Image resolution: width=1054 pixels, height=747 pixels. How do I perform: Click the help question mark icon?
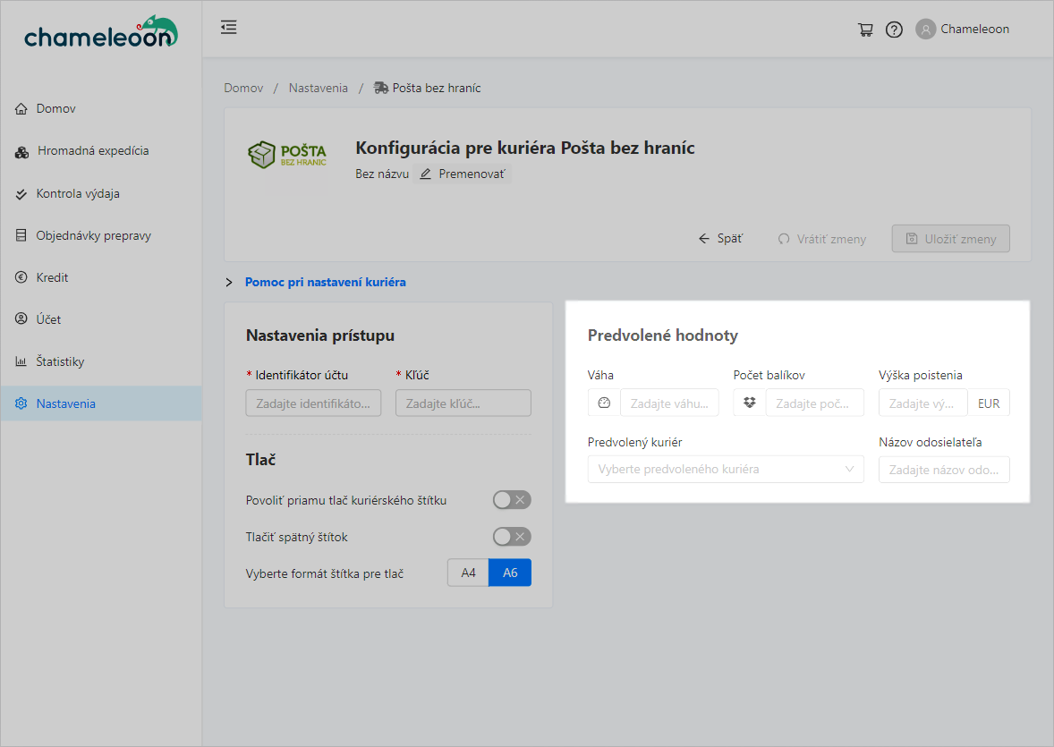[894, 30]
